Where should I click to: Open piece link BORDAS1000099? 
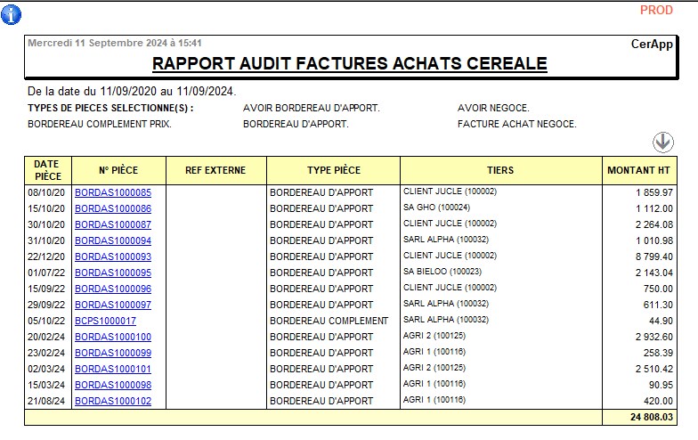(x=113, y=353)
